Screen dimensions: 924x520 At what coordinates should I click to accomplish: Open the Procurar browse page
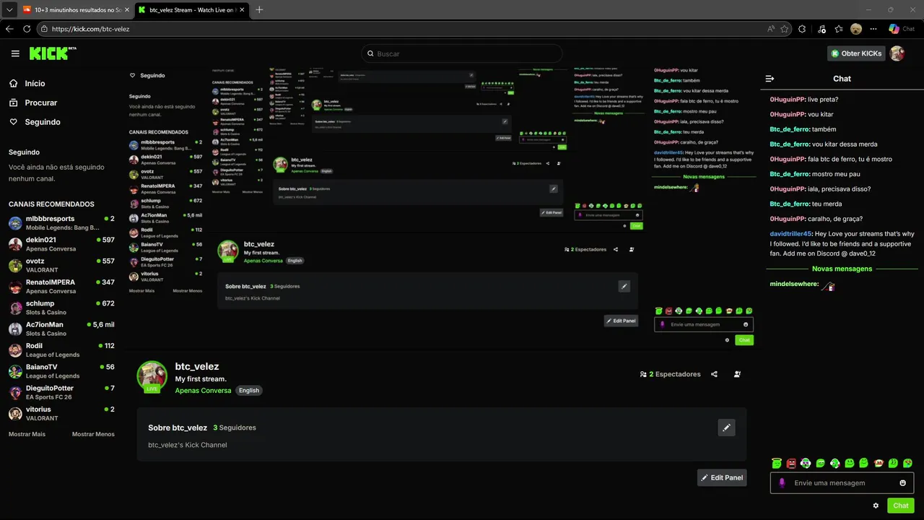coord(40,103)
